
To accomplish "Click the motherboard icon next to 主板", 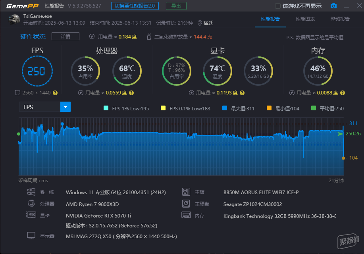I will click(186, 192).
